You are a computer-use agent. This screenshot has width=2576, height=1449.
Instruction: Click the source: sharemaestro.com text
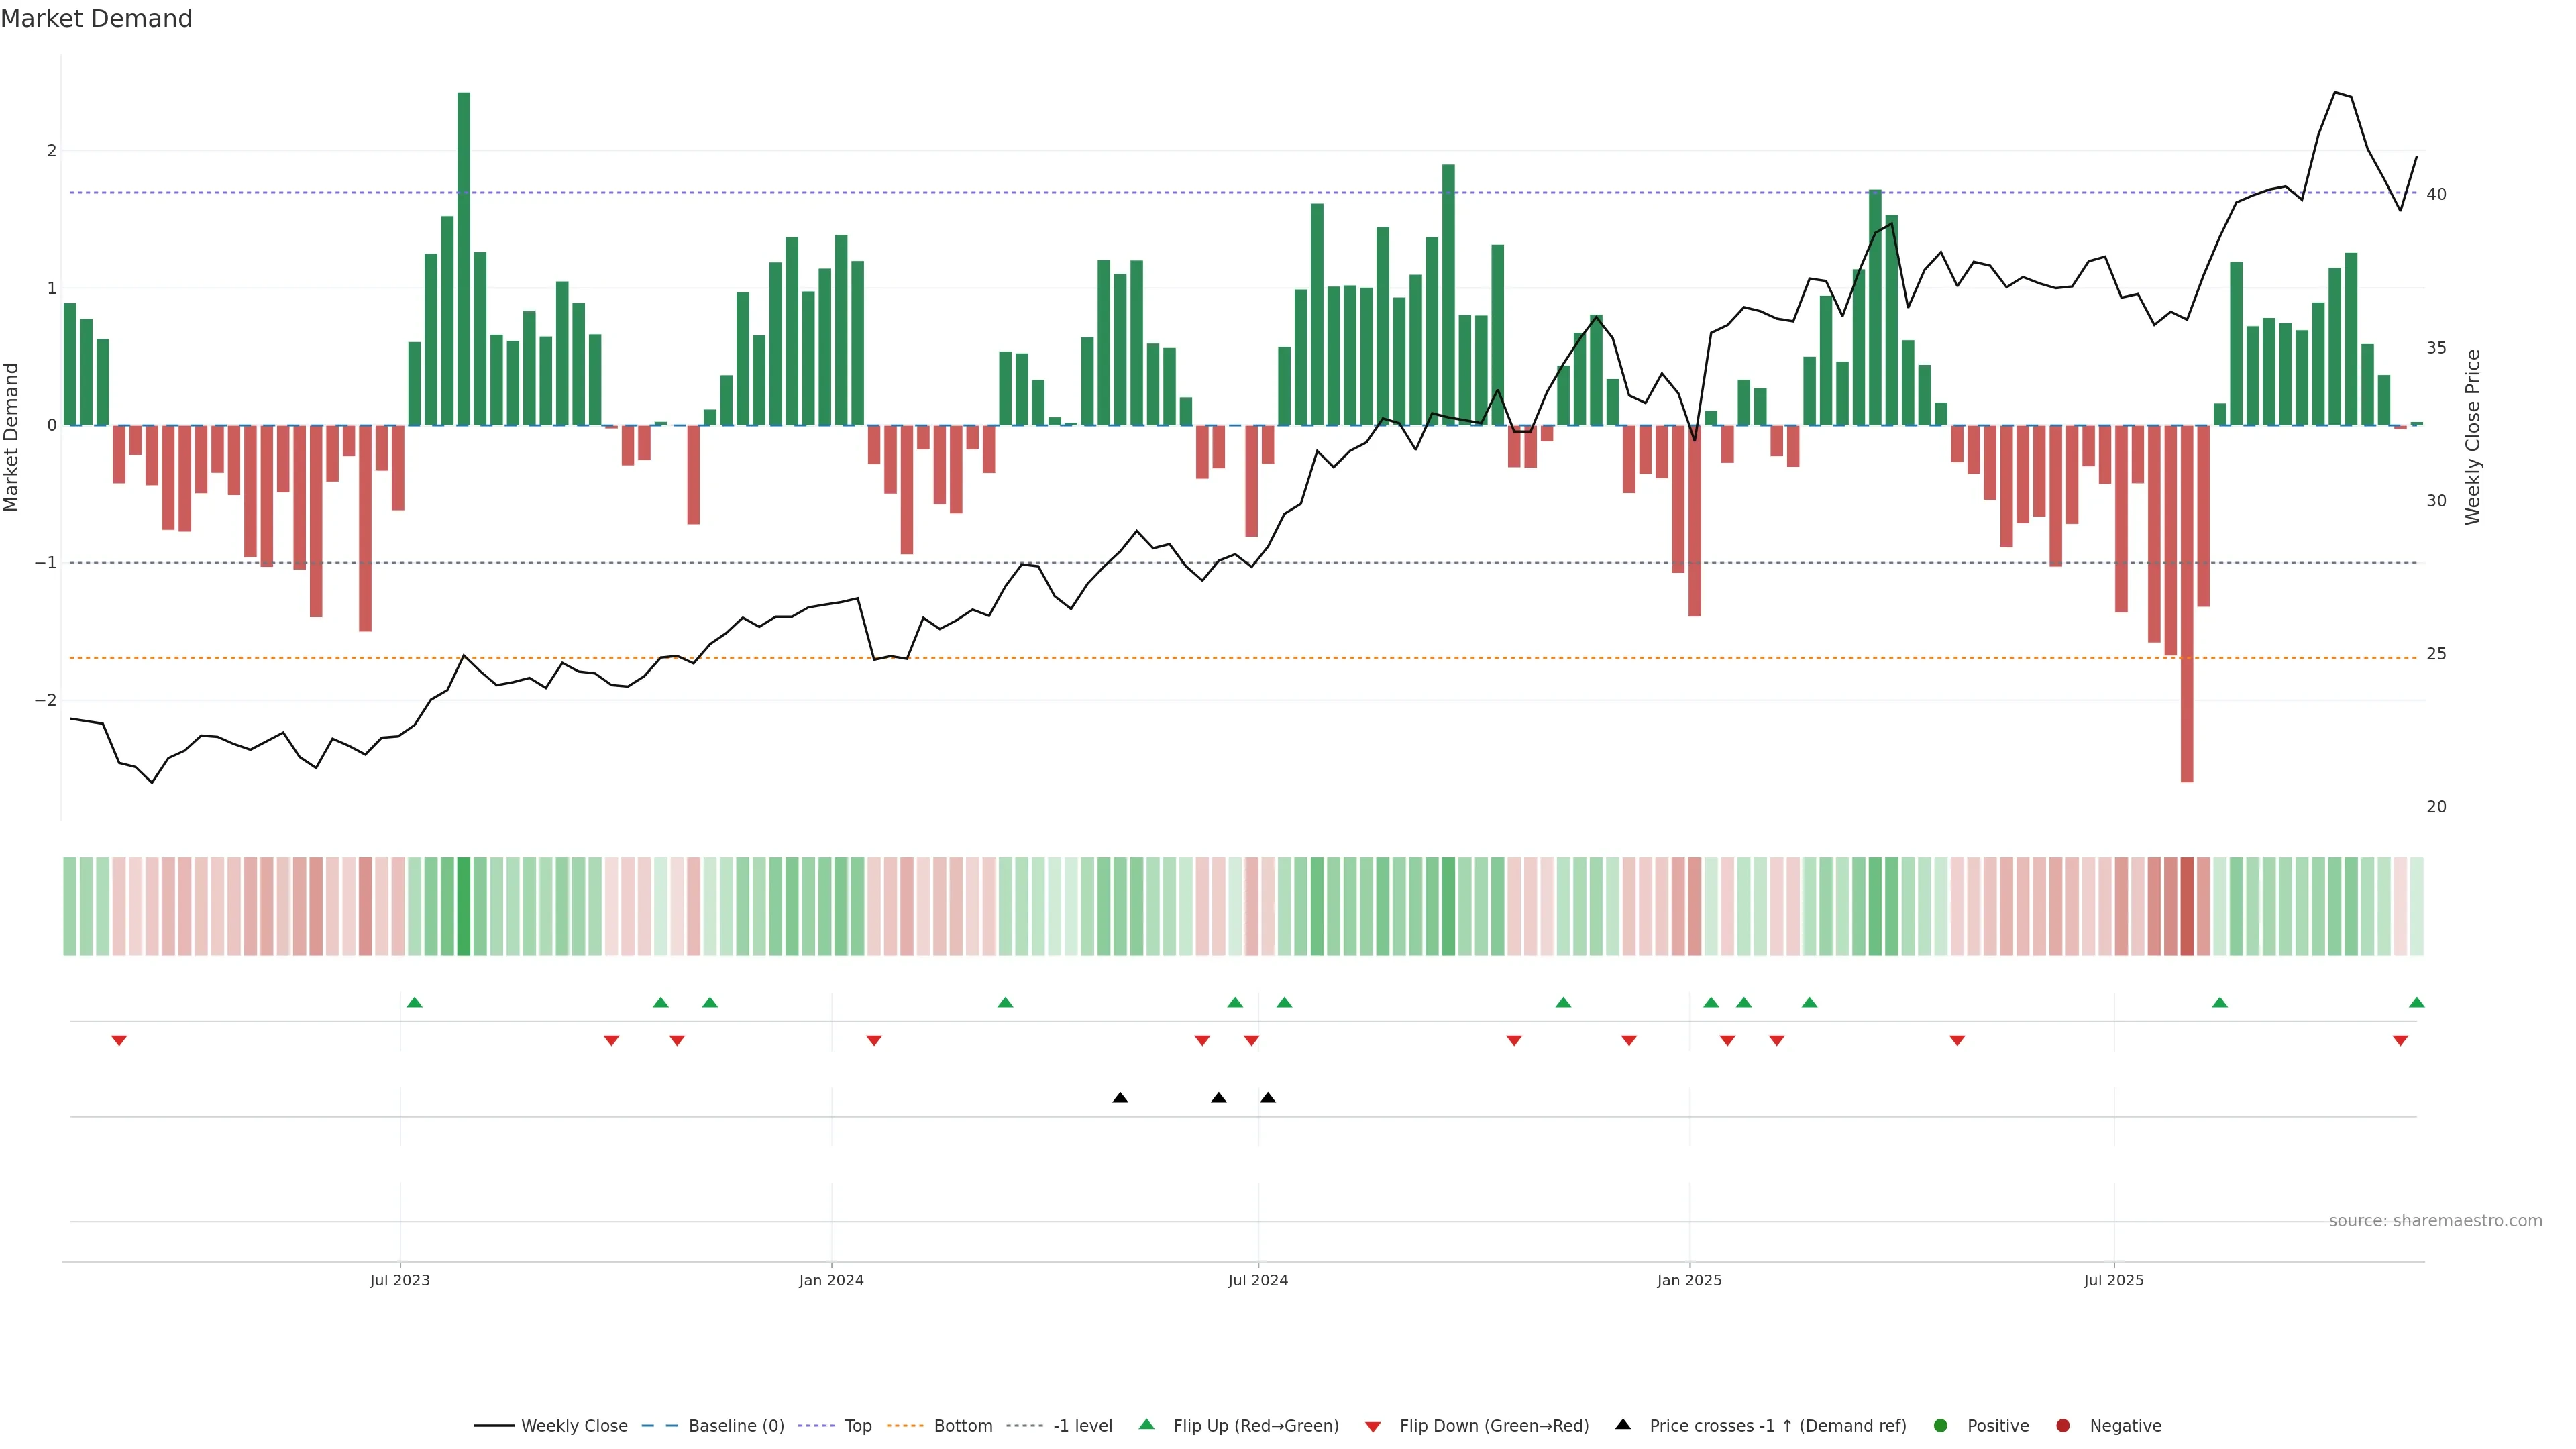2435,1221
